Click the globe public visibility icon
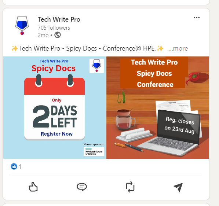 [x=58, y=35]
